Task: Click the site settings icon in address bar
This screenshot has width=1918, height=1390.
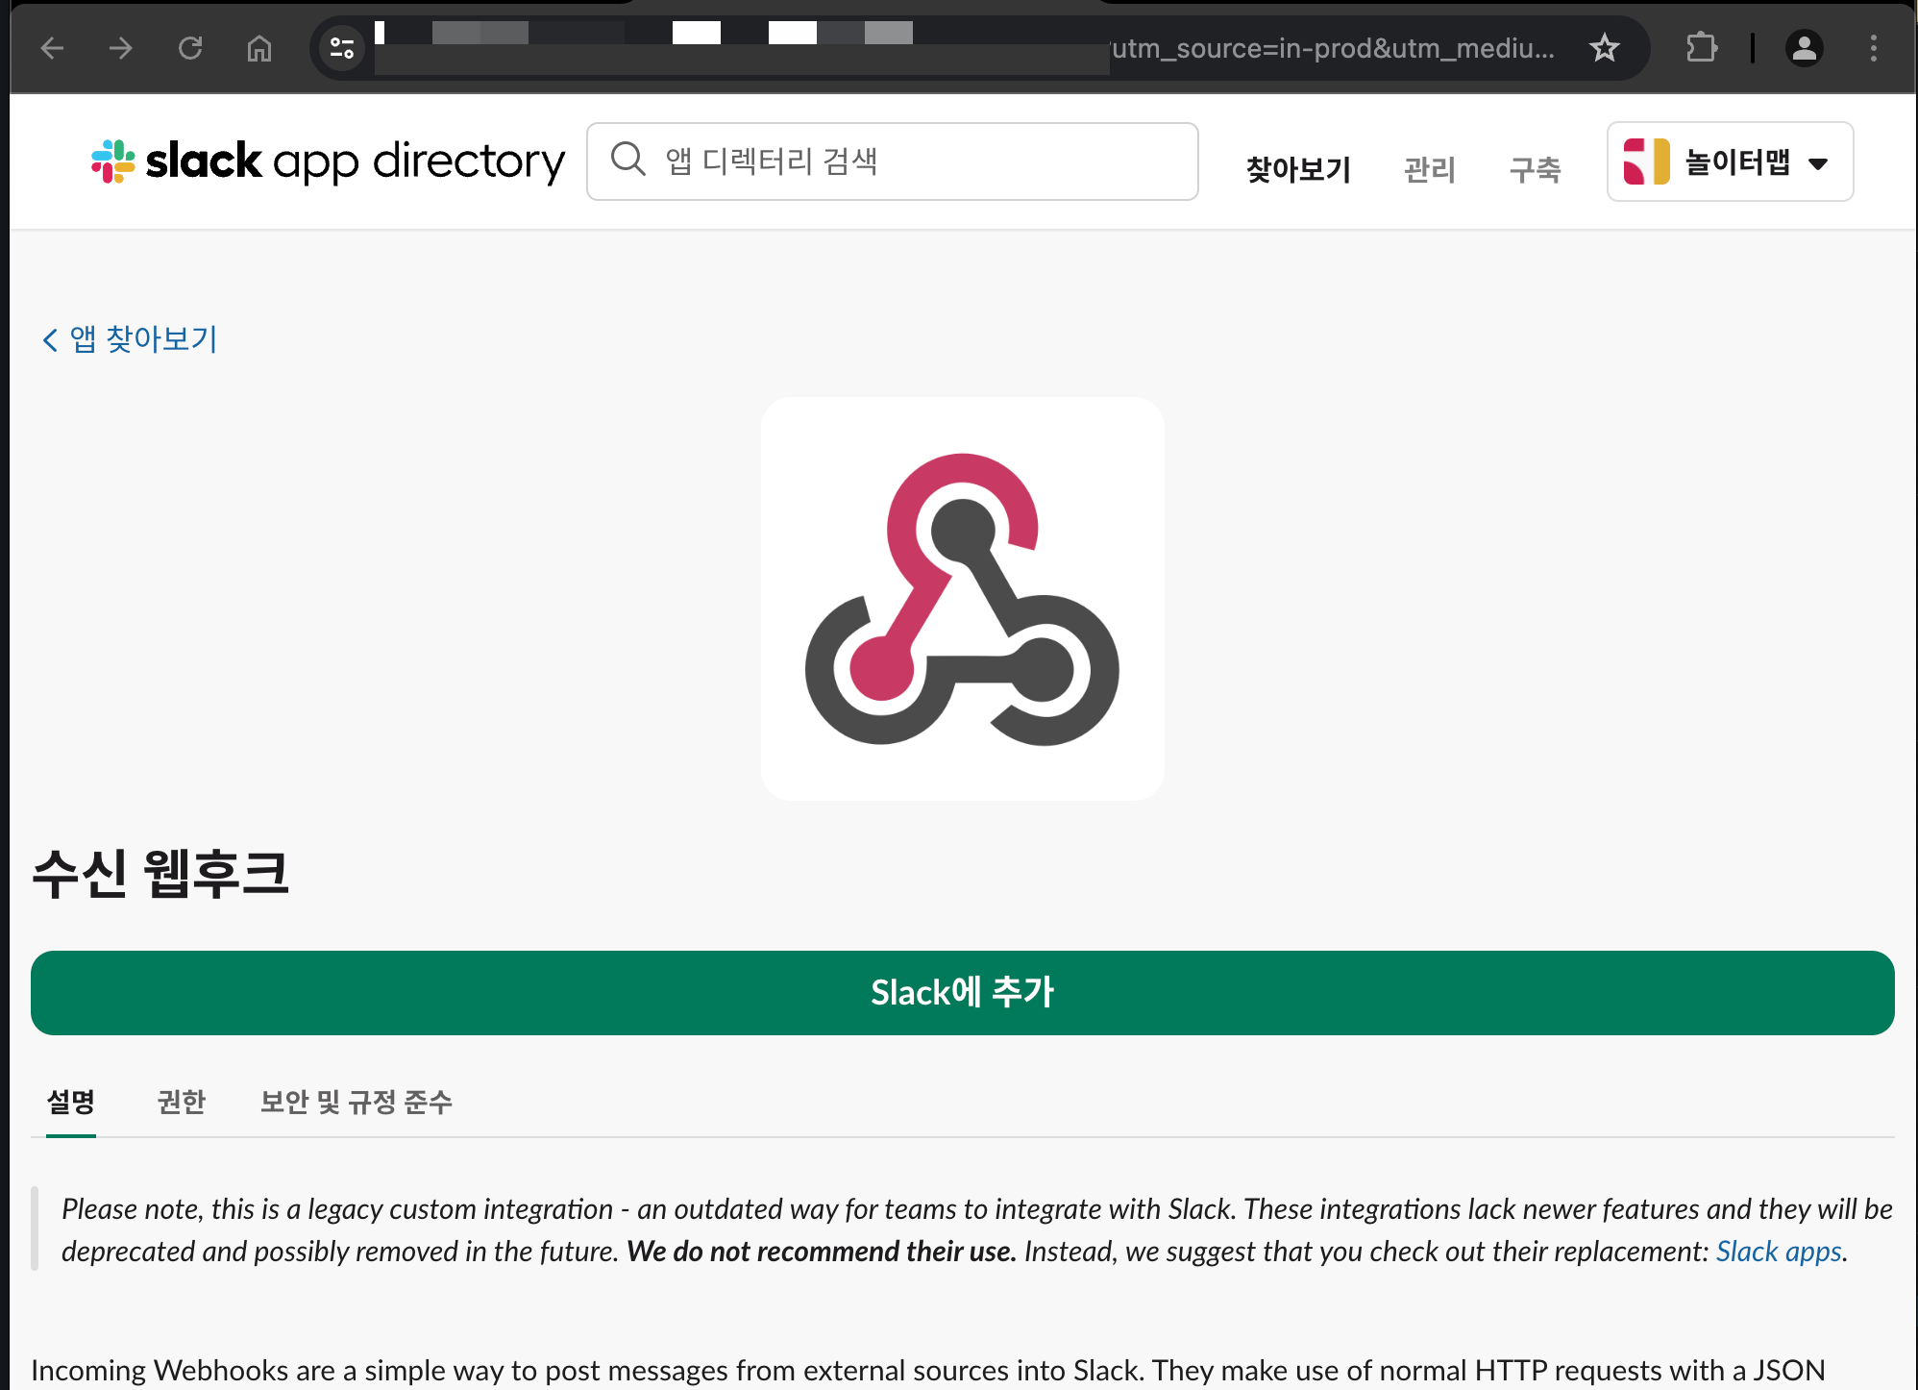Action: tap(342, 48)
